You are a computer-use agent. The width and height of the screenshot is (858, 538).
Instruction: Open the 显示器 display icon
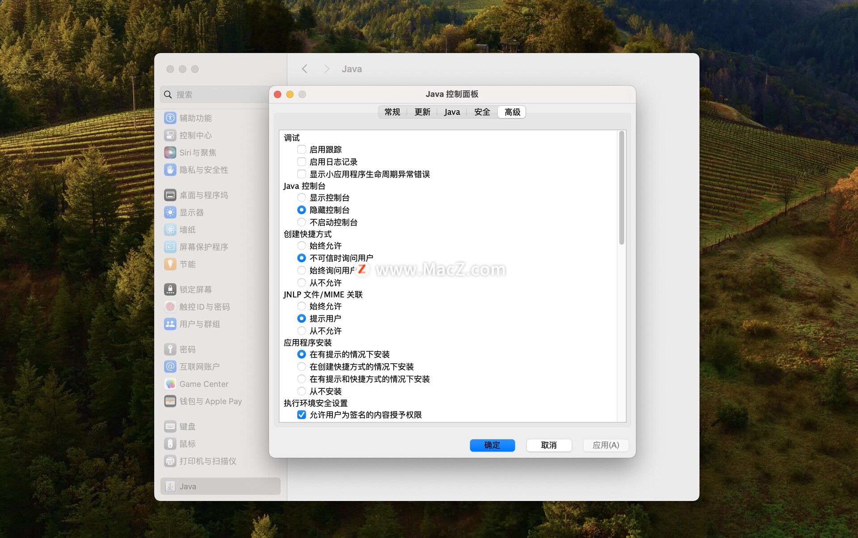click(170, 212)
